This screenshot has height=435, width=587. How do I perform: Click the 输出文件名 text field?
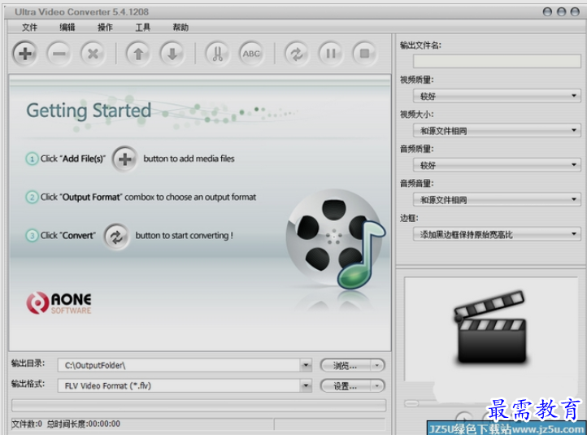coord(497,61)
